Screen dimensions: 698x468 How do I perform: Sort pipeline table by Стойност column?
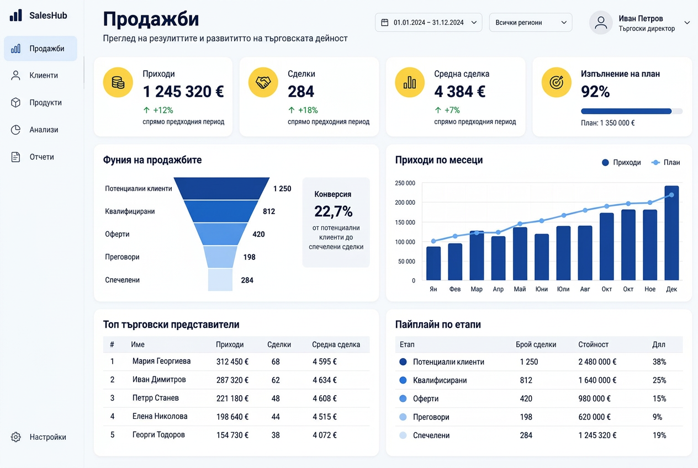(x=593, y=344)
